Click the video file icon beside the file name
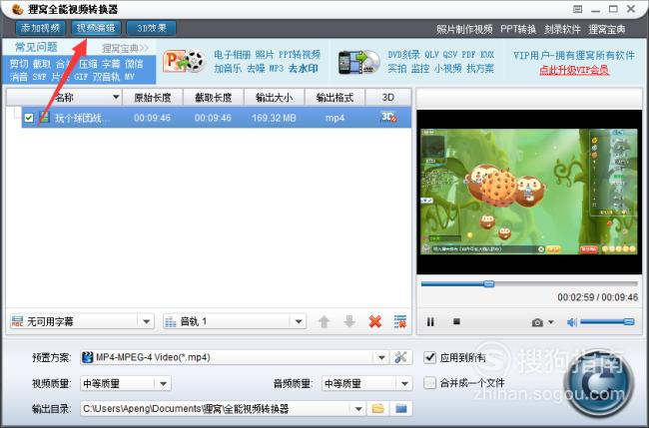 tap(44, 118)
